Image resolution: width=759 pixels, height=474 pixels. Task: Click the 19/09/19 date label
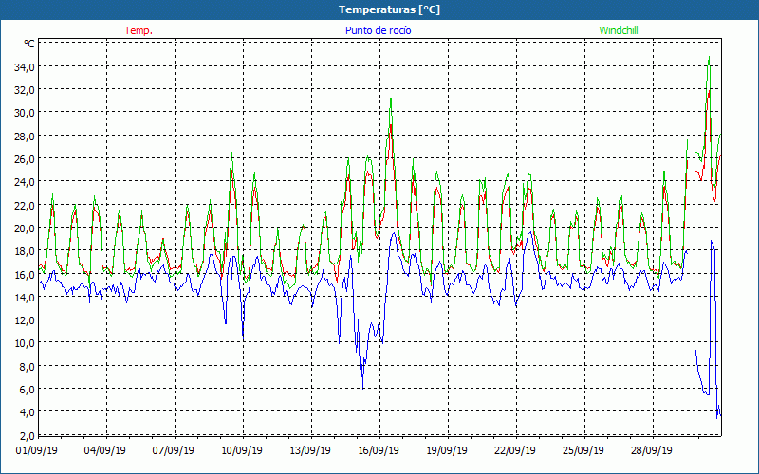click(x=447, y=450)
